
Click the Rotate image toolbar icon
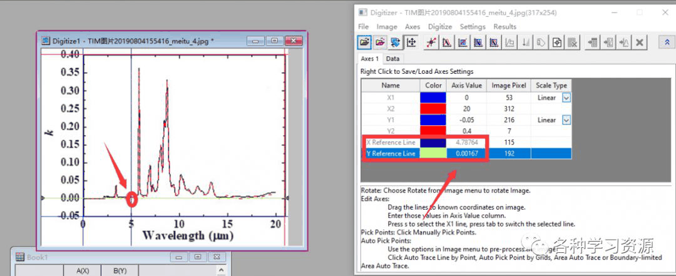click(395, 43)
